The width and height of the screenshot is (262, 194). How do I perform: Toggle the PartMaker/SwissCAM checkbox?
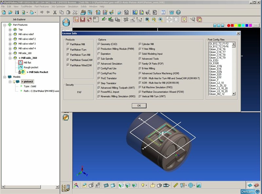(x=68, y=60)
